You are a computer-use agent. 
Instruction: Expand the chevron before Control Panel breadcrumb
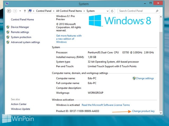(34, 11)
